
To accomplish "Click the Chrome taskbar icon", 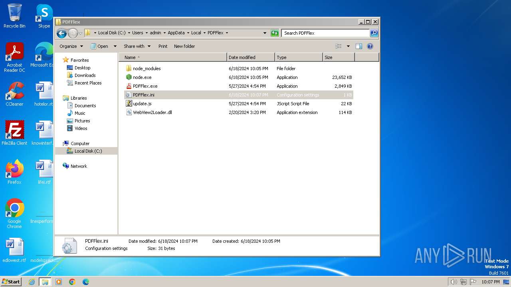I will pyautogui.click(x=72, y=282).
